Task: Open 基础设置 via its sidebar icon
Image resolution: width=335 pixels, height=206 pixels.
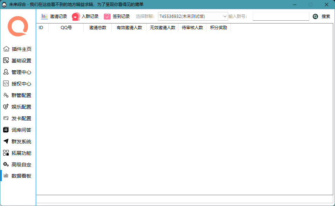Action: point(6,61)
